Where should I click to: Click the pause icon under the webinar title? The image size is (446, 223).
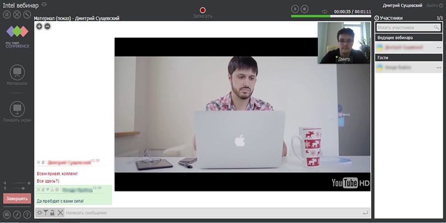(7, 15)
